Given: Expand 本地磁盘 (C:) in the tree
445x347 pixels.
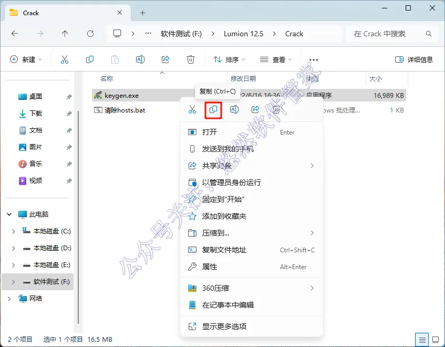Looking at the screenshot, I should click(13, 231).
